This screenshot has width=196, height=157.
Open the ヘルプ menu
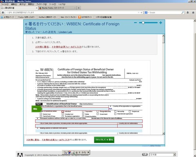pos(62,4)
